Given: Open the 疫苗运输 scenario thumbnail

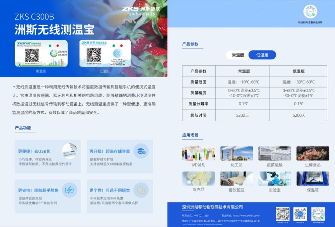Looking at the screenshot, I should (x=275, y=153).
